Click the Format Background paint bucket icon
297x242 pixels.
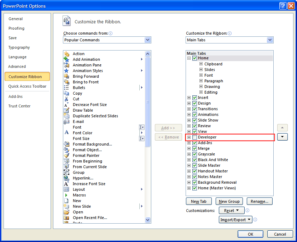pyautogui.click(x=66, y=144)
